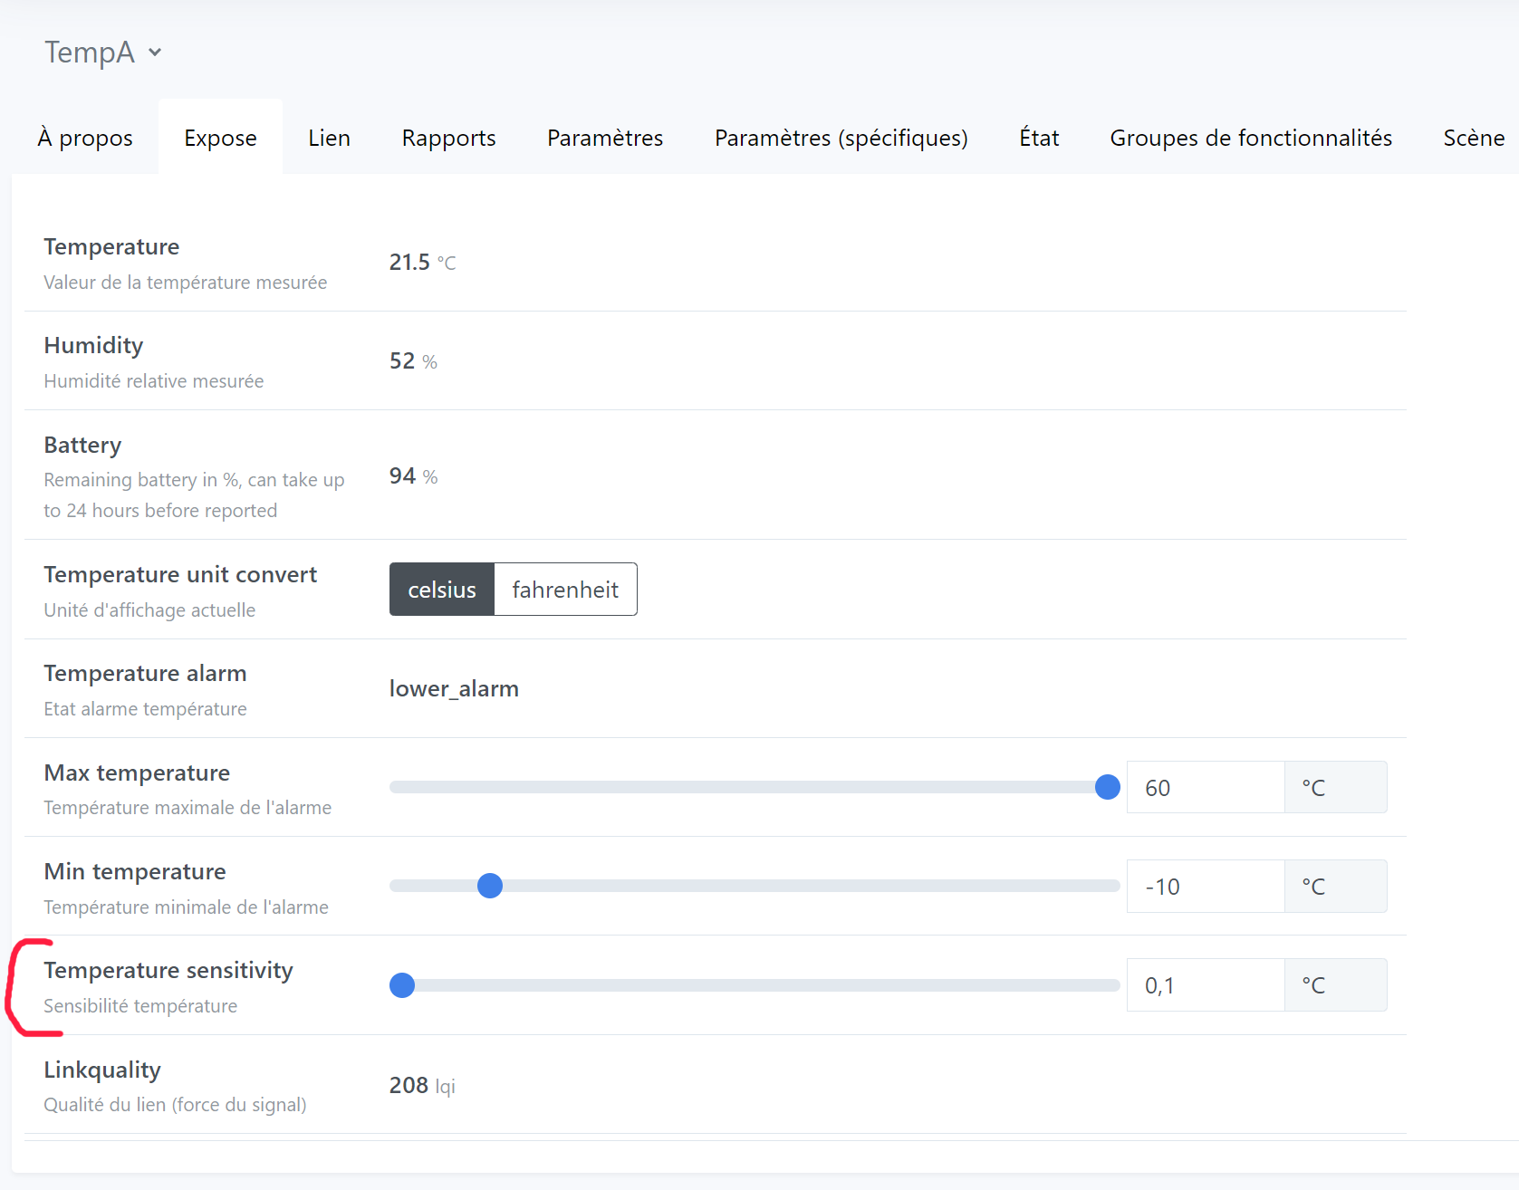Click the Temperature unit convert label
This screenshot has width=1519, height=1190.
180,574
